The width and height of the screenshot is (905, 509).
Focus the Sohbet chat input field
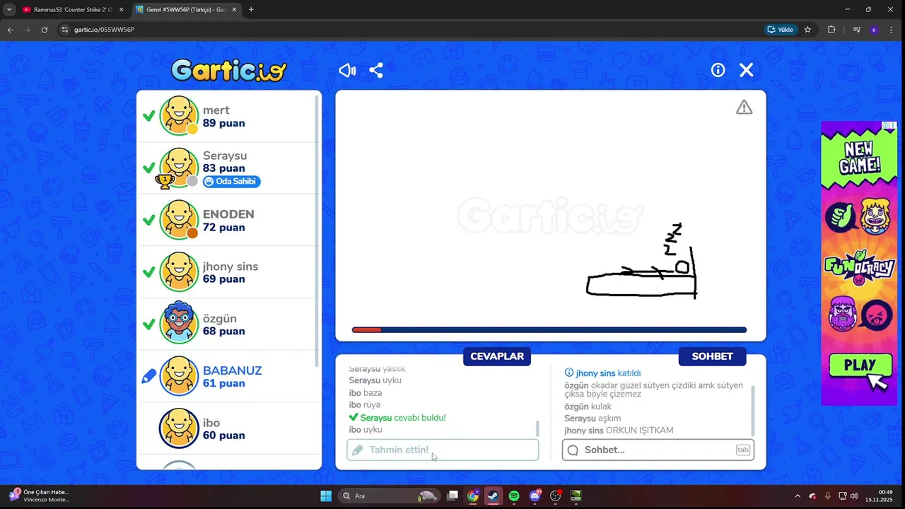(658, 450)
